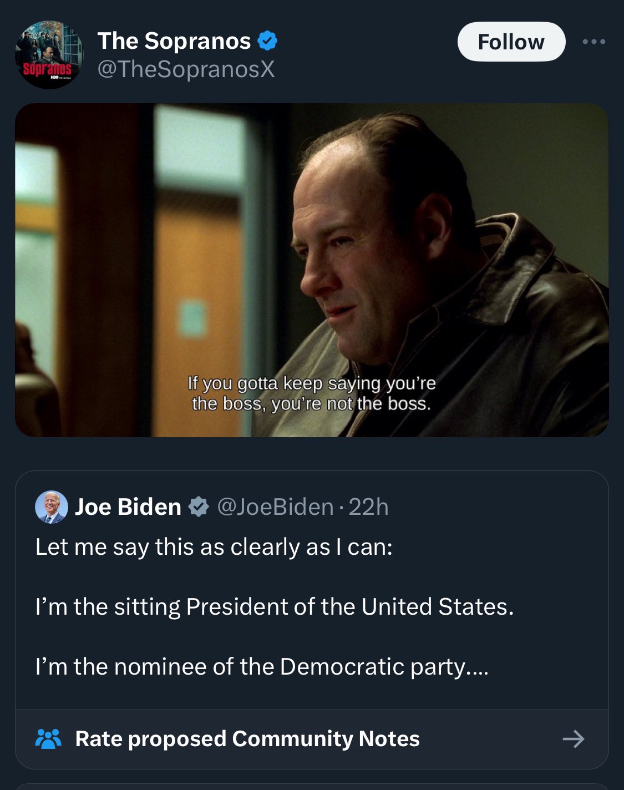Visit the @JoeBiden handle
The height and width of the screenshot is (790, 624).
[x=275, y=507]
